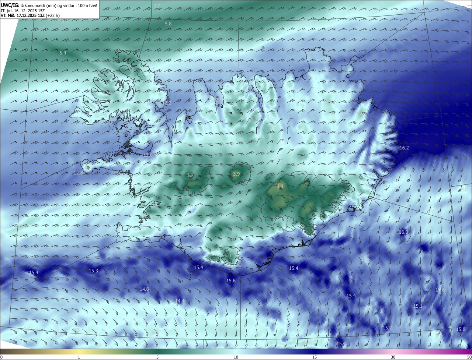Click the 15.3 value label
This screenshot has width=472, height=360.
point(93,271)
